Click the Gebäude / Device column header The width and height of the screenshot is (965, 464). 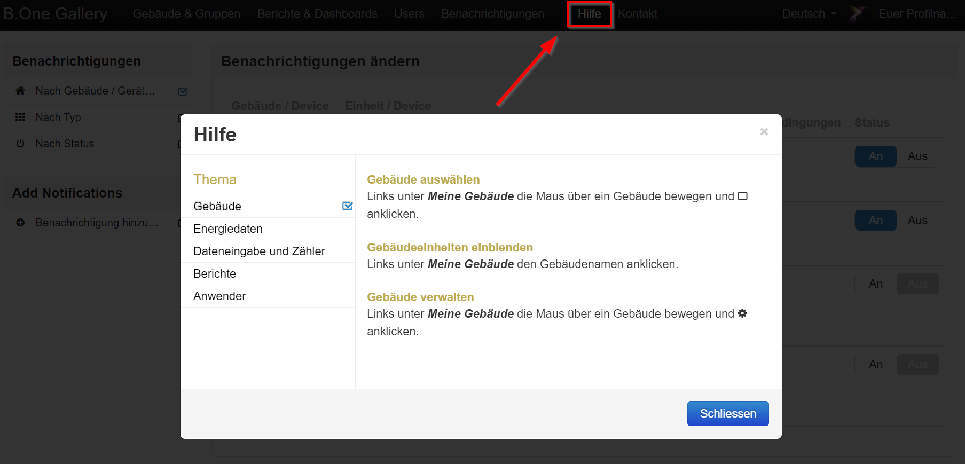280,106
